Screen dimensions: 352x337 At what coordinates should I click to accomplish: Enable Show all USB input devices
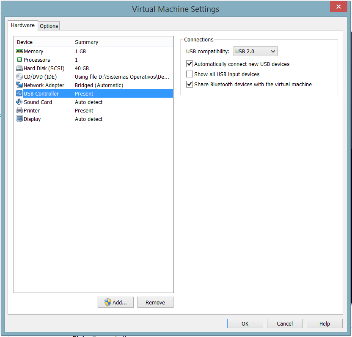190,74
